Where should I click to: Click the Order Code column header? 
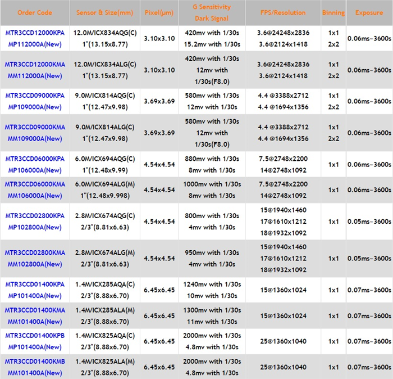[x=35, y=12]
